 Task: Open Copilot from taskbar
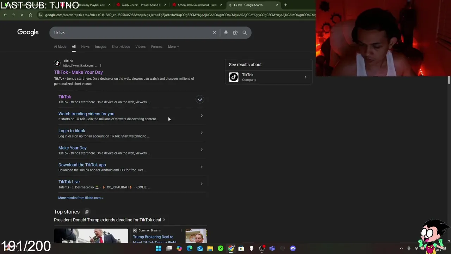point(179,248)
